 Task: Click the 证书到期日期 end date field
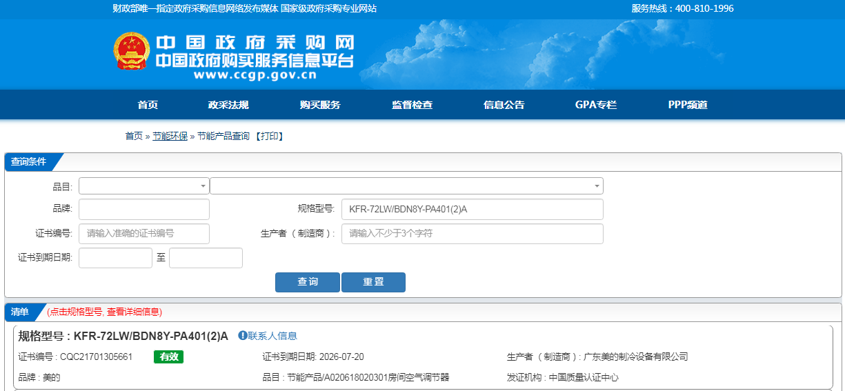206,258
